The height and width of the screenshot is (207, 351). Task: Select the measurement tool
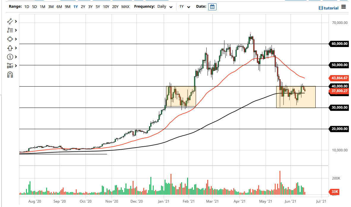(x=10, y=66)
